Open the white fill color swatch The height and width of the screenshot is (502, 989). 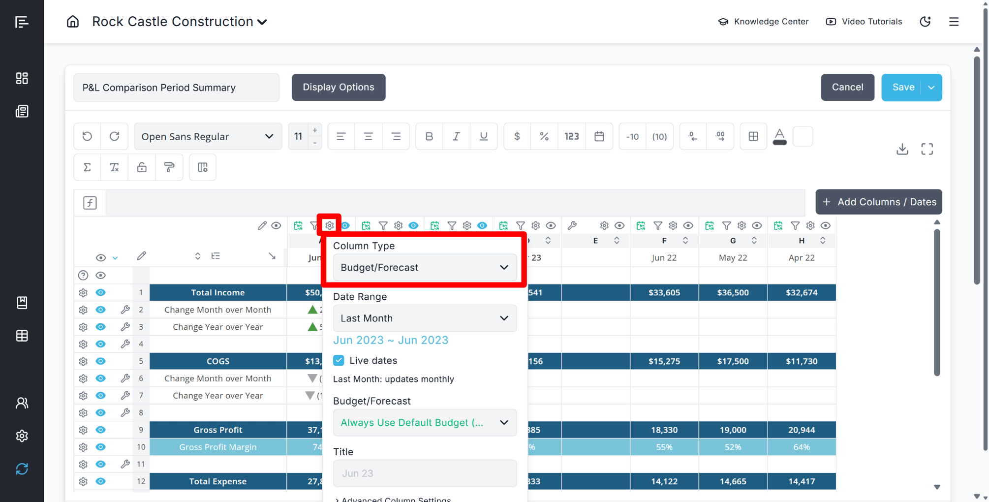click(x=803, y=136)
